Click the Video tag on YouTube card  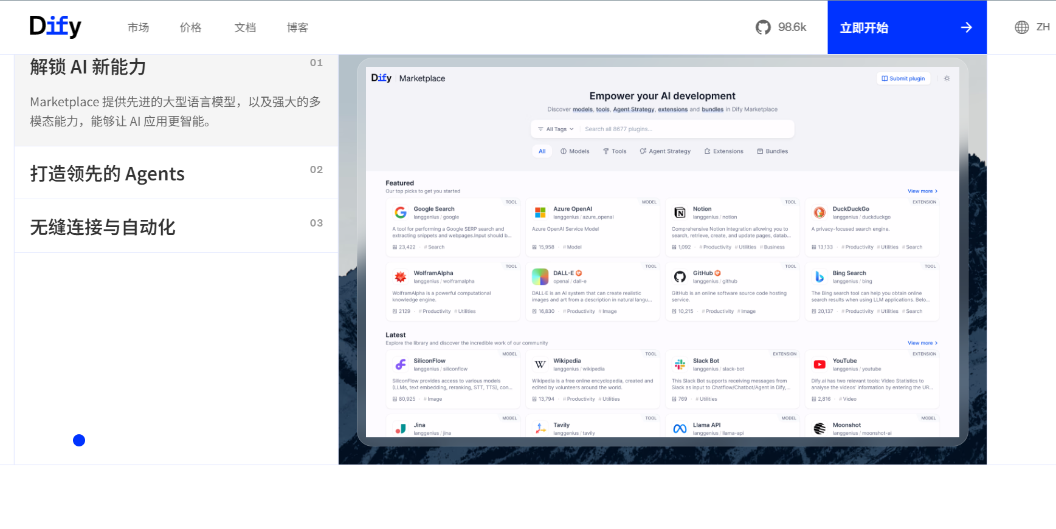click(848, 399)
